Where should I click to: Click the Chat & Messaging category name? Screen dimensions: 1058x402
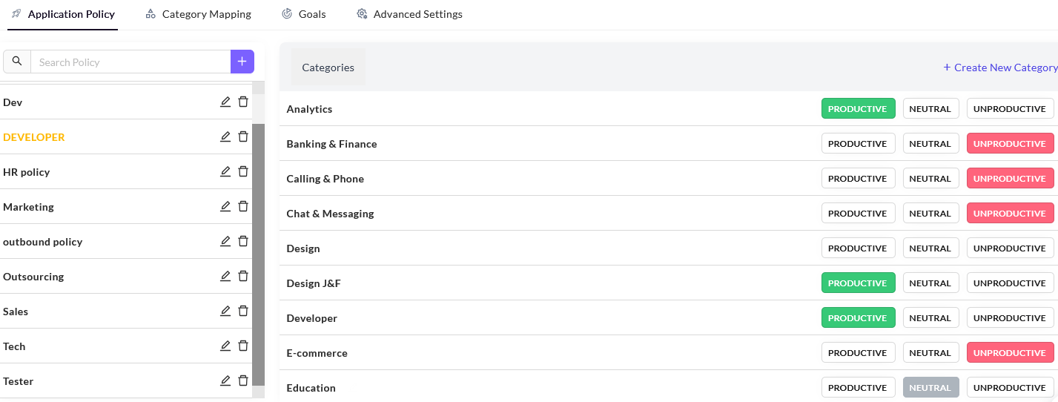330,214
